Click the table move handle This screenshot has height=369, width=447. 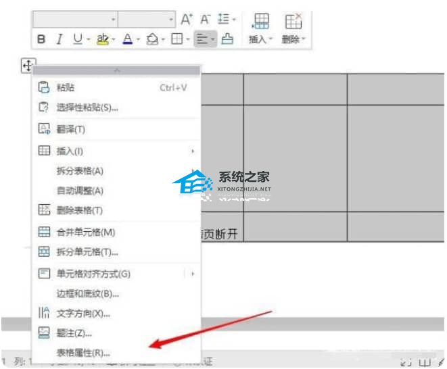click(28, 66)
